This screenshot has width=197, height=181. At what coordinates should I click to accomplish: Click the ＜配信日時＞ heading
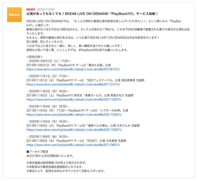(34, 57)
